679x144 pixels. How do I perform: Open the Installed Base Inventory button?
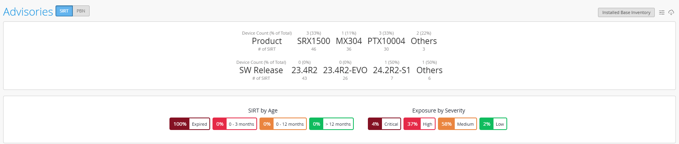[x=626, y=12]
